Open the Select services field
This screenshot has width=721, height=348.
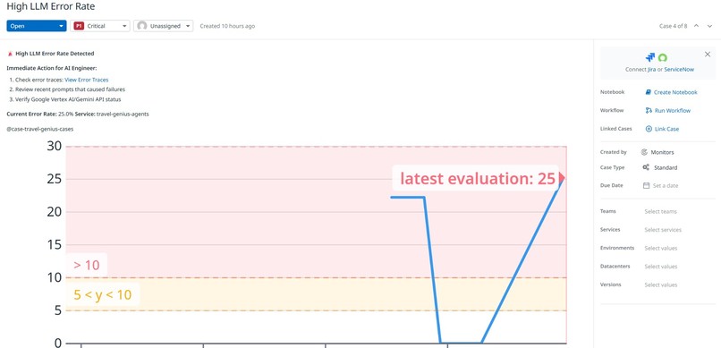pyautogui.click(x=663, y=230)
